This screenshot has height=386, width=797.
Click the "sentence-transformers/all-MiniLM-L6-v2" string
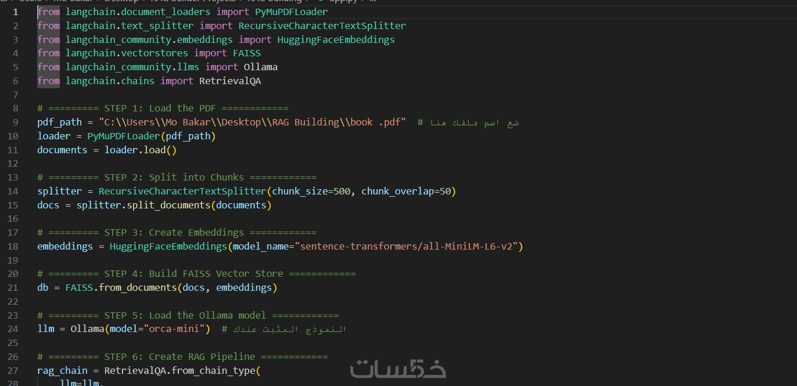(406, 246)
